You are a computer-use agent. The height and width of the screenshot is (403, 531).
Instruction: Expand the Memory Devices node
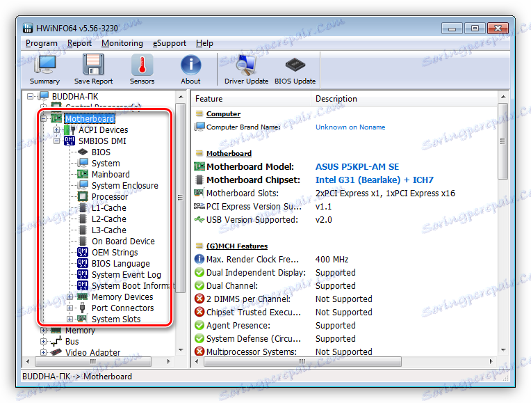coord(70,297)
